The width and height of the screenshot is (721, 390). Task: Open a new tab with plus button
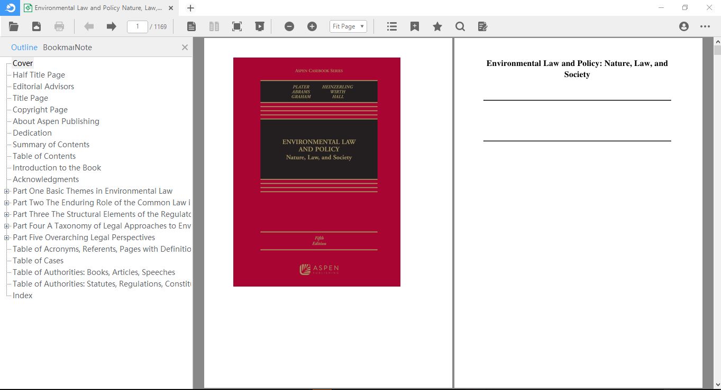point(191,8)
